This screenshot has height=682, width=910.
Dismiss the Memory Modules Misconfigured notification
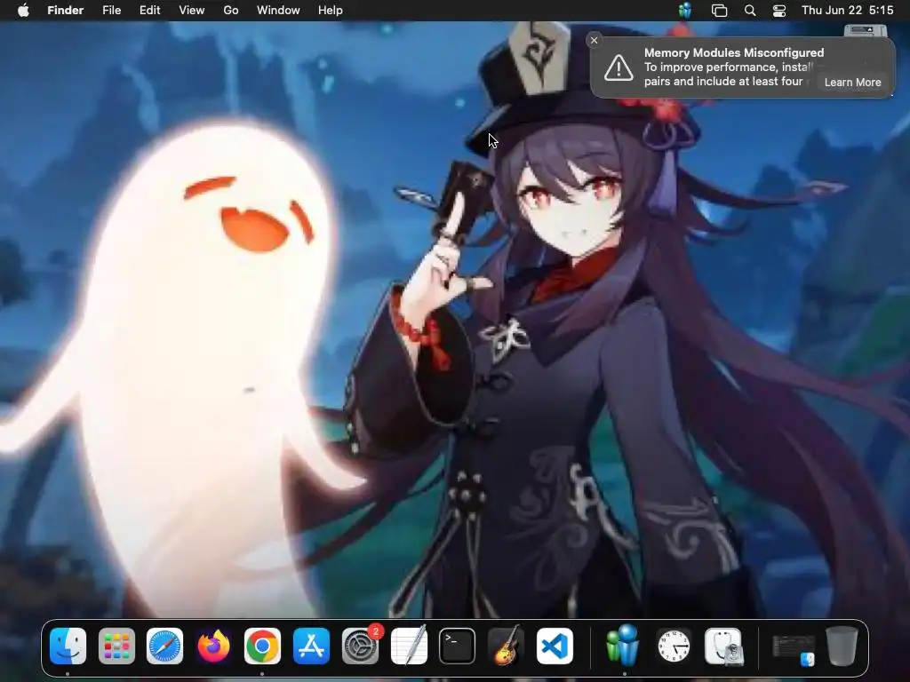click(594, 40)
